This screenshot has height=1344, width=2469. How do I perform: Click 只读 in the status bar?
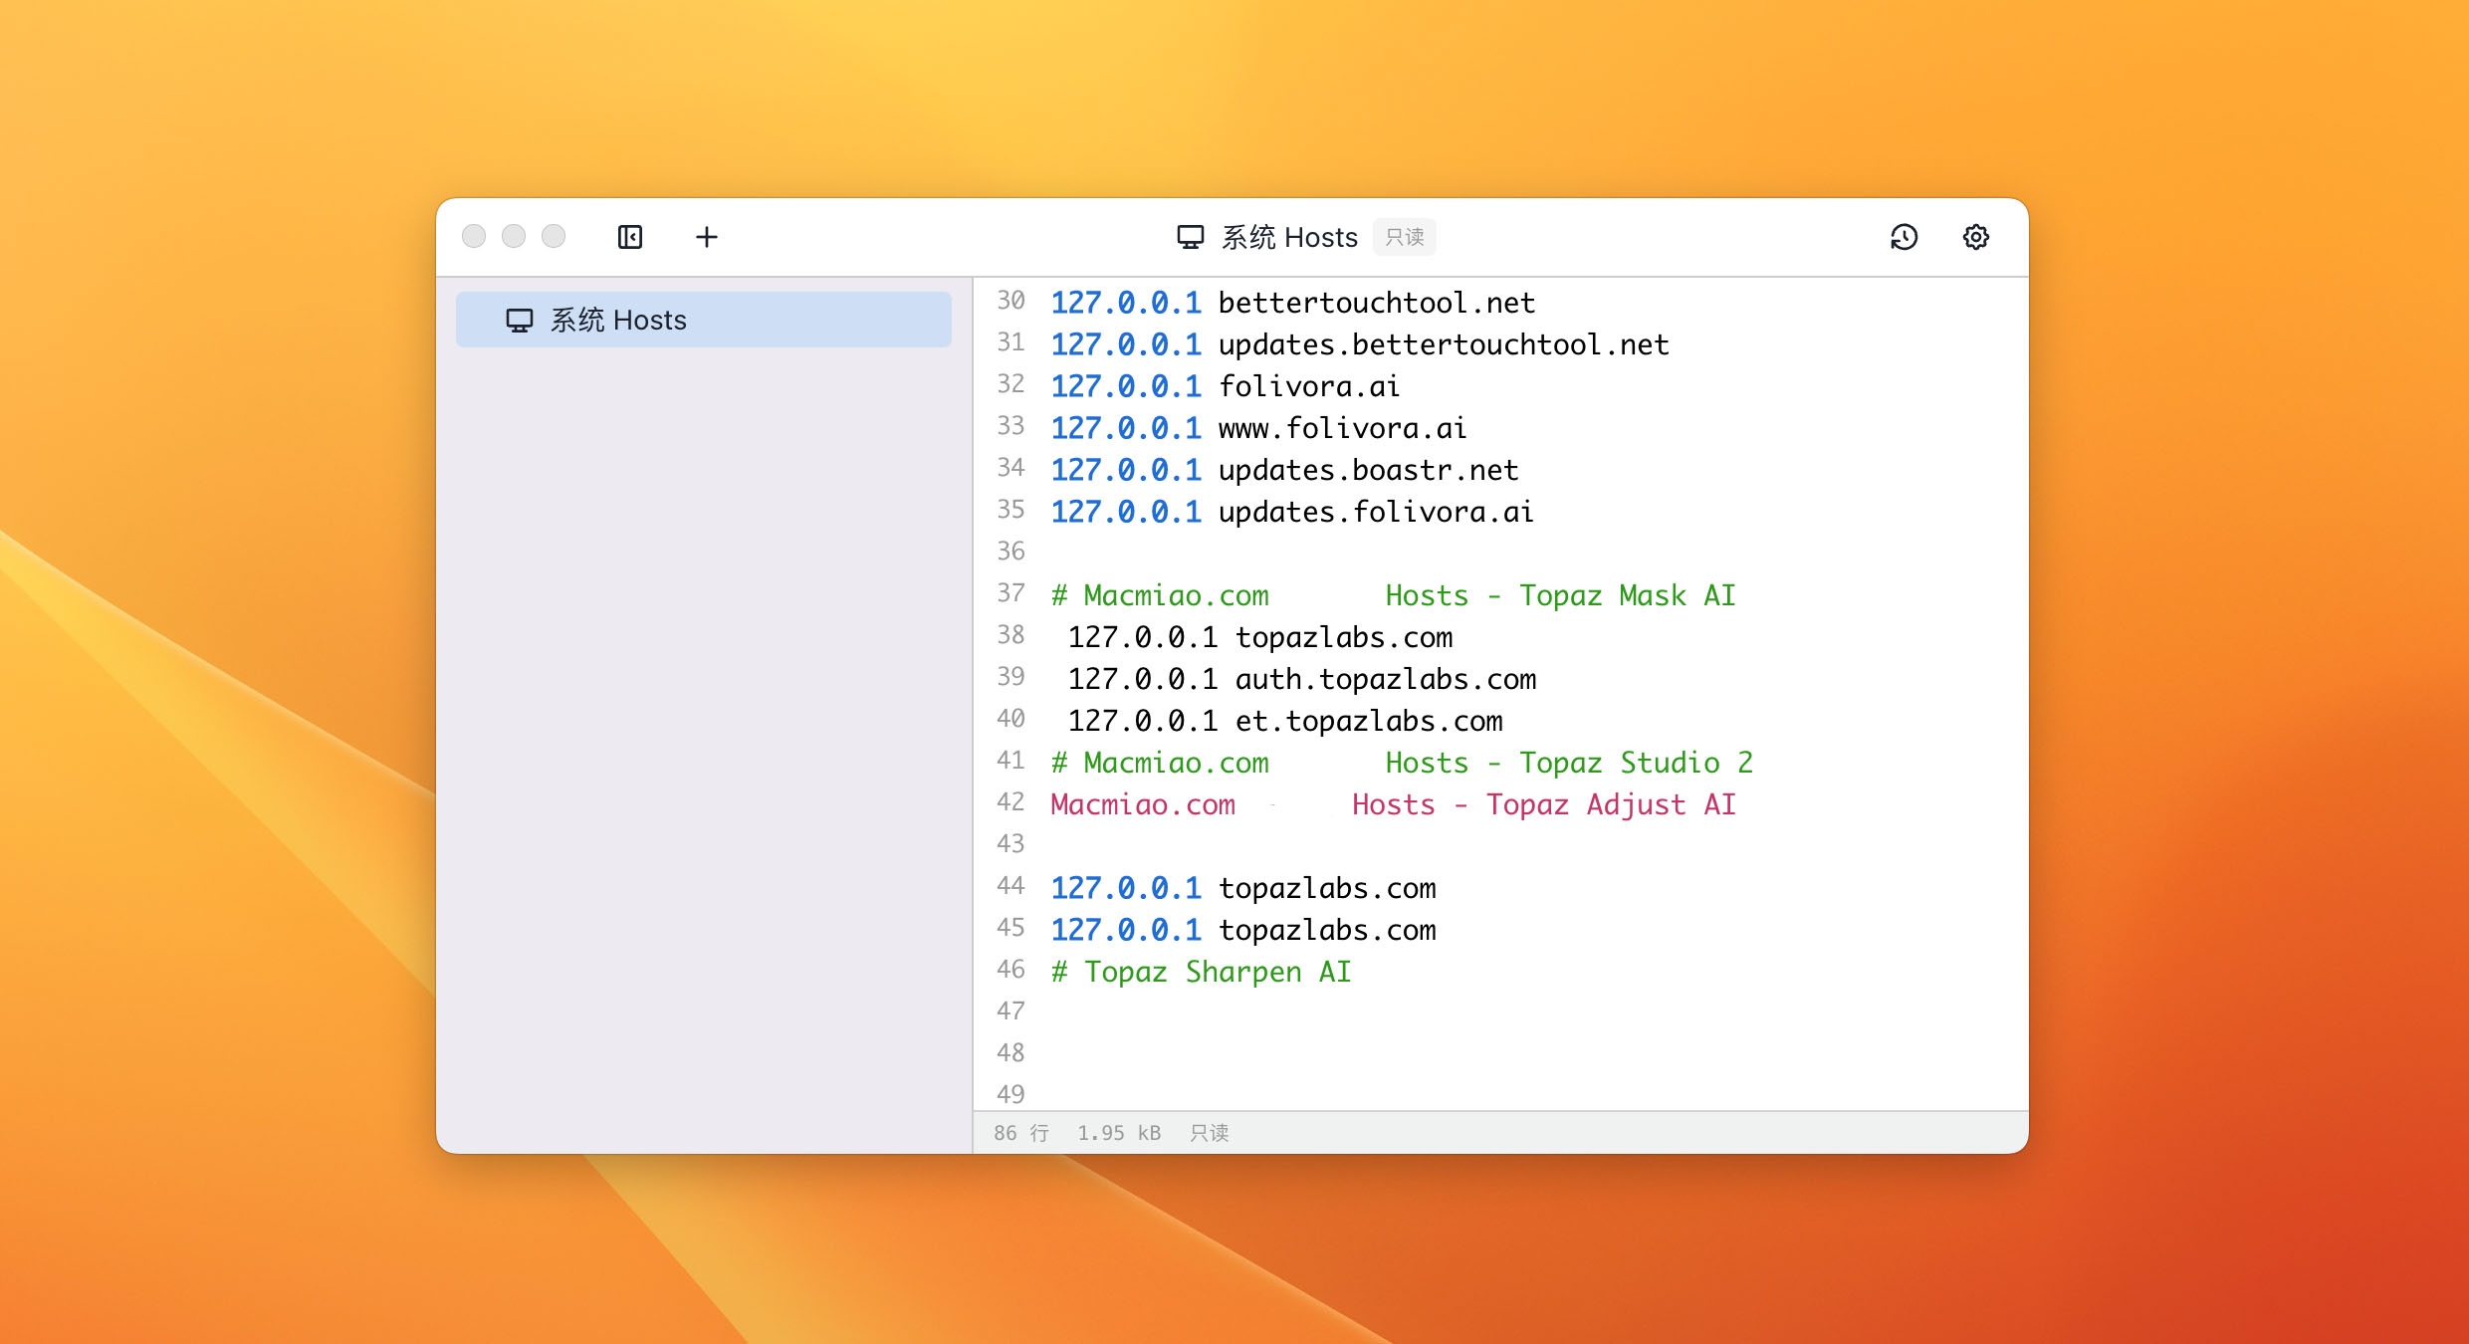(1210, 1133)
